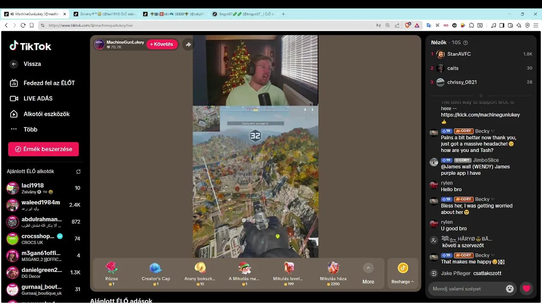Open waleed1984m live stream
The height and width of the screenshot is (304, 542).
43,205
